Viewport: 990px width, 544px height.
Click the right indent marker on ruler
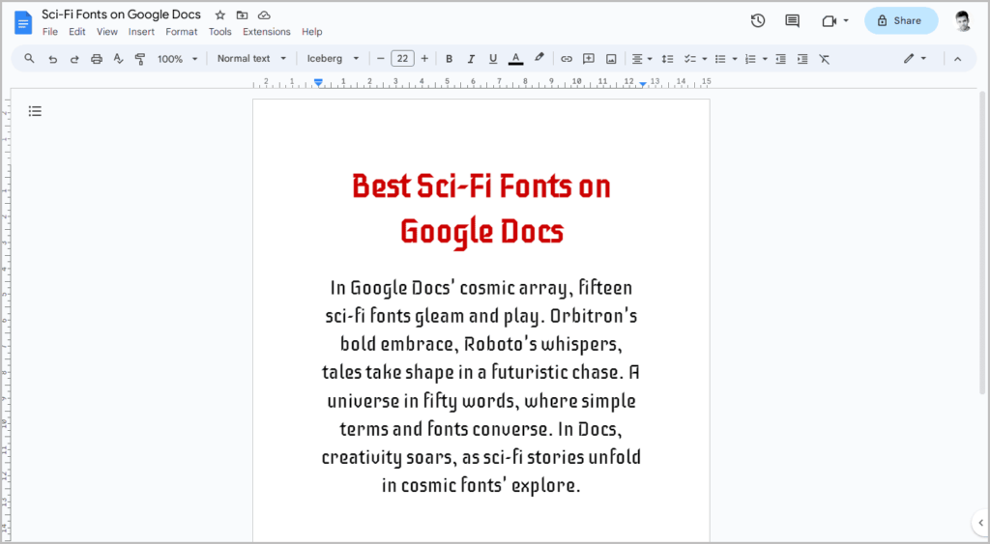642,84
